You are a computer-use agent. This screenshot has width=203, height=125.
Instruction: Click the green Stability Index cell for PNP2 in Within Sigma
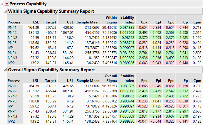pyautogui.click(x=127, y=32)
